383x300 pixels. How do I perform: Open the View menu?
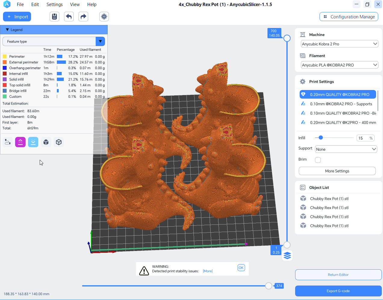75,5
